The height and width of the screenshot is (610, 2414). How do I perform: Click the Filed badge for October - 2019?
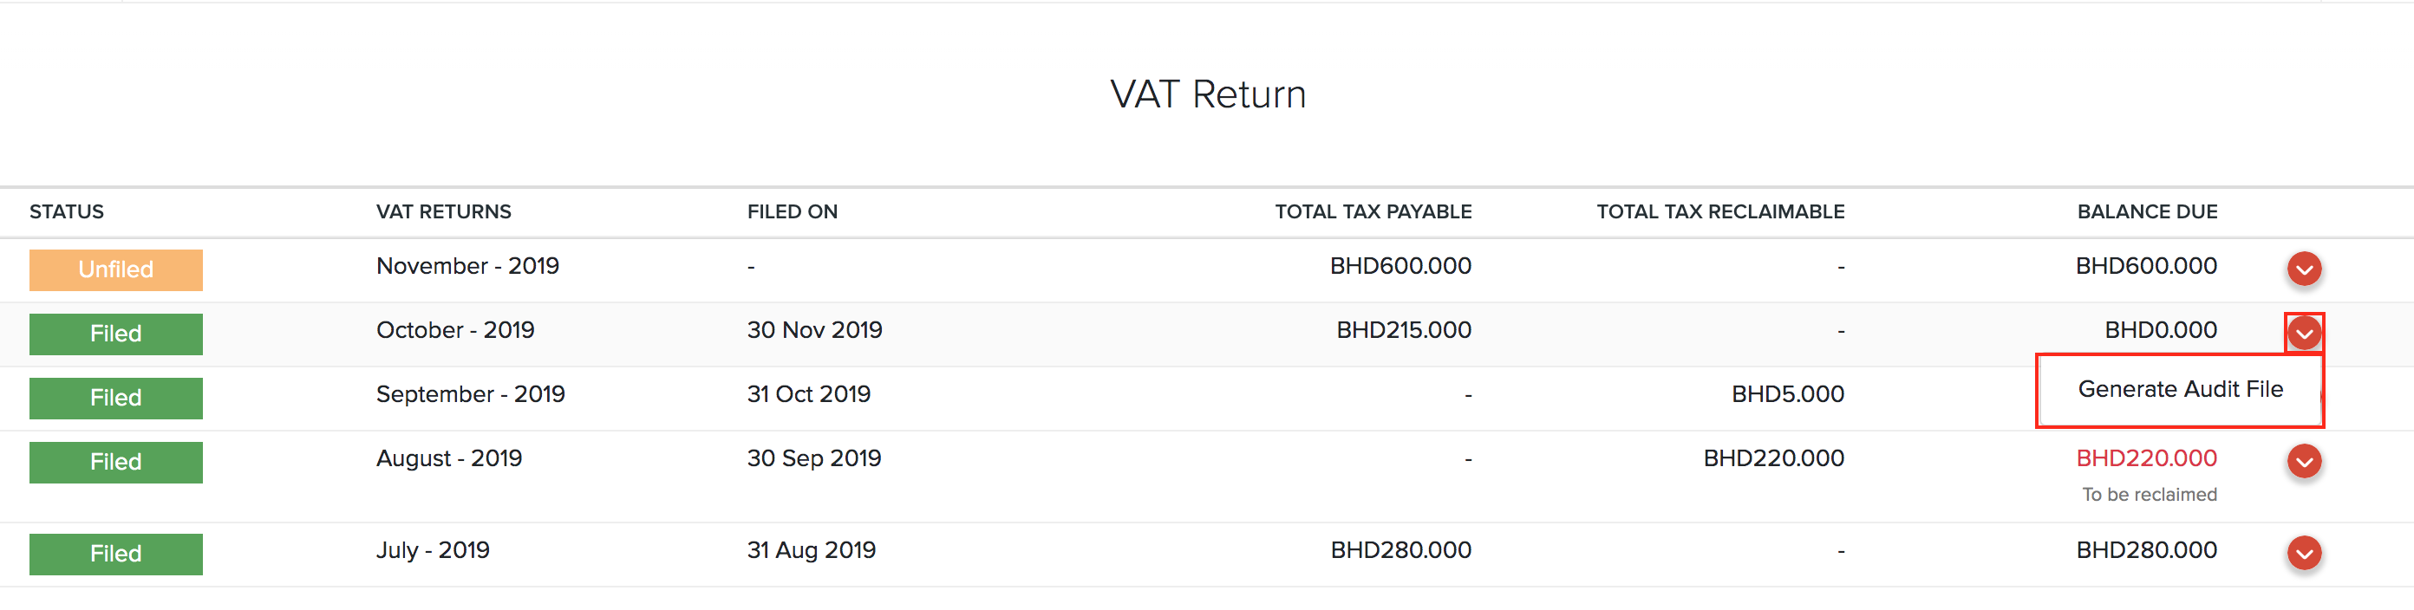(x=115, y=334)
